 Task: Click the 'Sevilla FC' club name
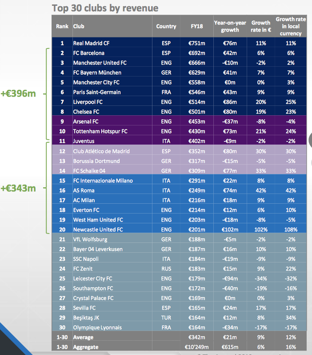click(84, 308)
